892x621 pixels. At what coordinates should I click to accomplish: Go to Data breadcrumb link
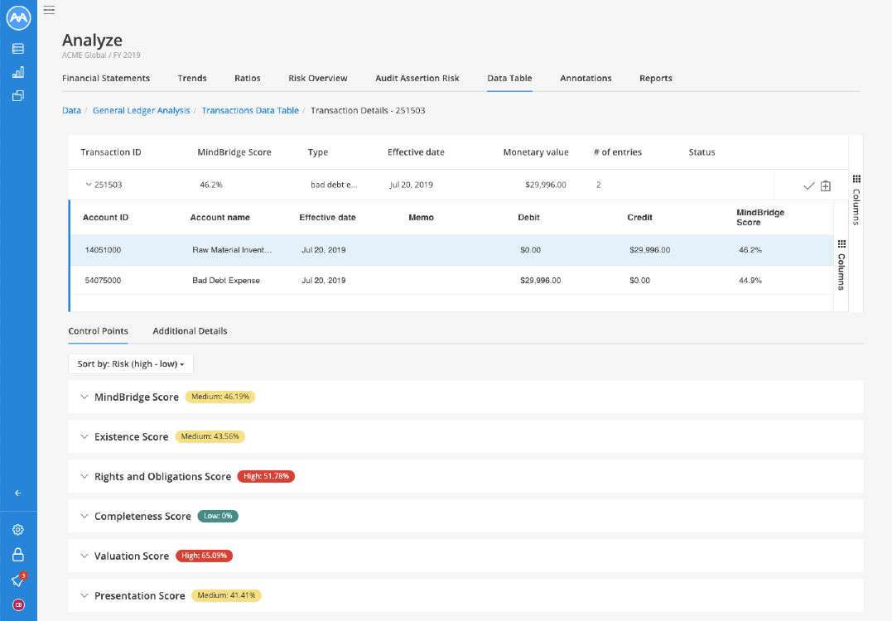[72, 110]
